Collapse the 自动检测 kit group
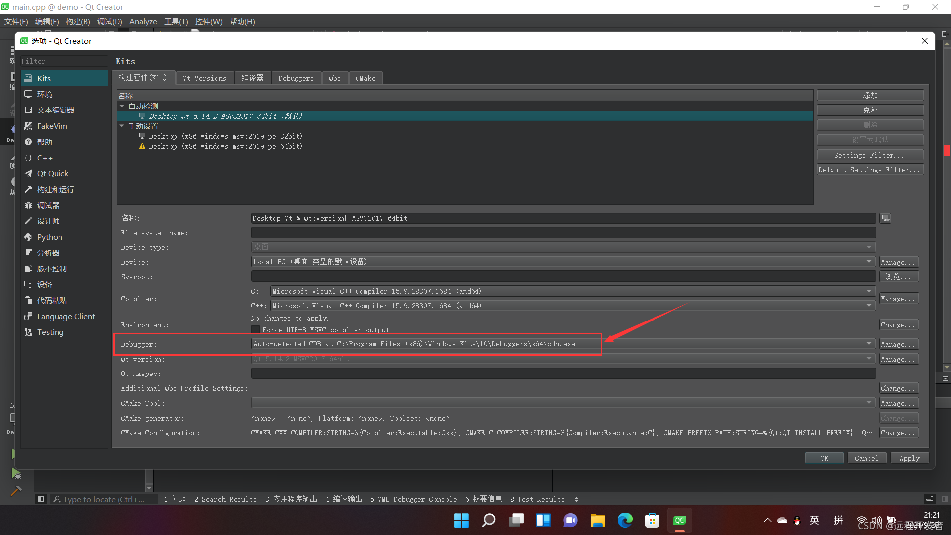 pyautogui.click(x=122, y=106)
